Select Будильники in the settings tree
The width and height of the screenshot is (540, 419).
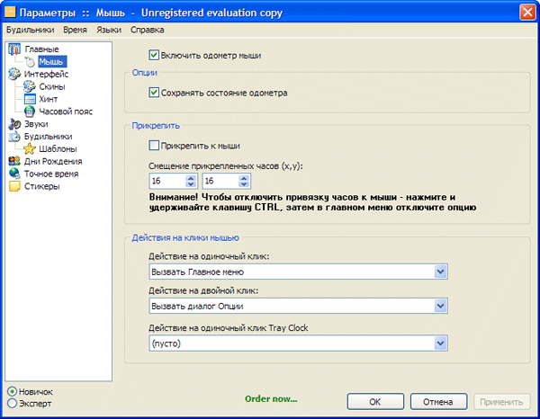point(49,137)
